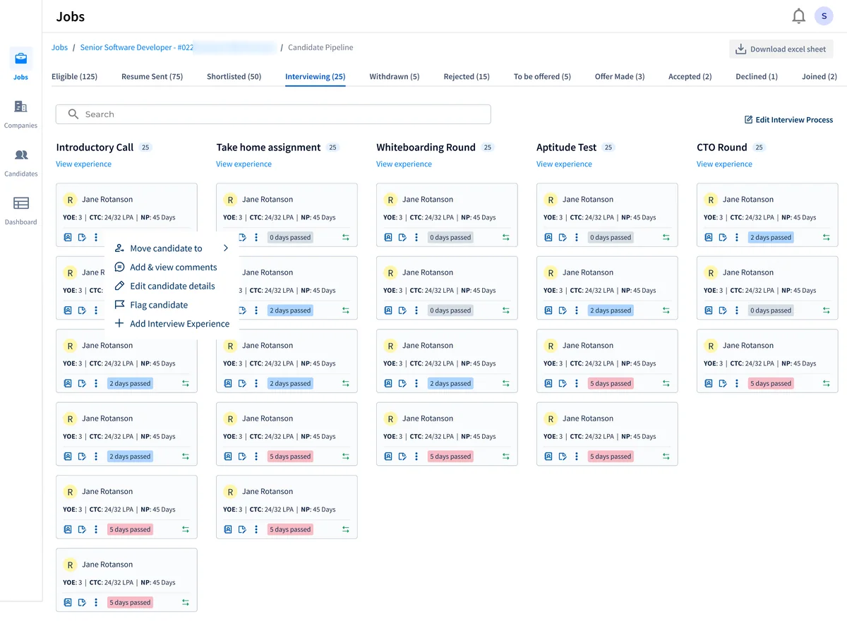This screenshot has width=847, height=633.
Task: Click swap arrows on CTO Round 5-days card
Action: [x=827, y=384]
